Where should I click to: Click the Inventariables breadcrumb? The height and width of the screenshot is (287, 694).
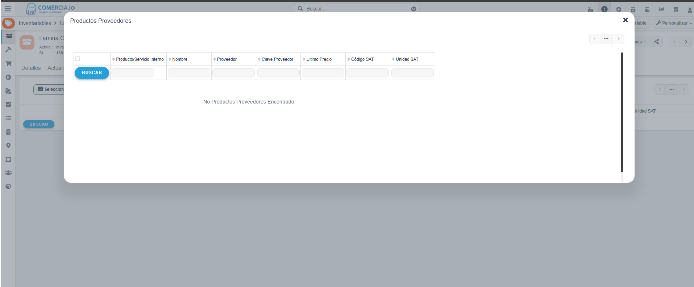point(35,23)
